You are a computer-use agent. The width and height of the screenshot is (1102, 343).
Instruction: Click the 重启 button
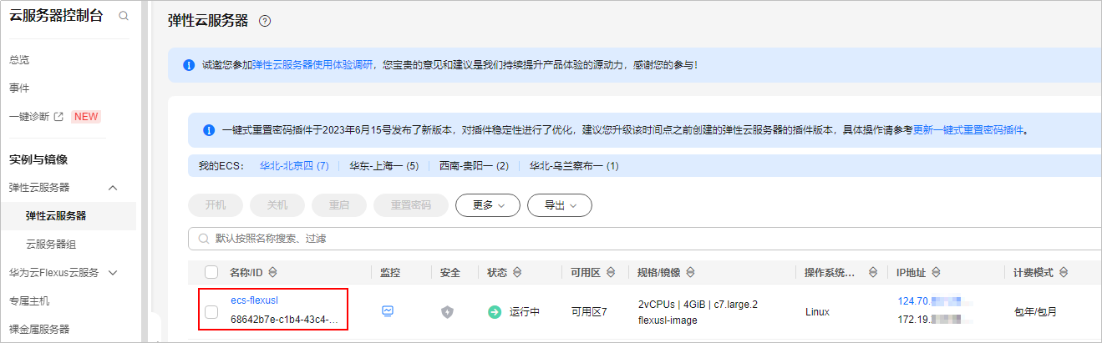pyautogui.click(x=339, y=205)
